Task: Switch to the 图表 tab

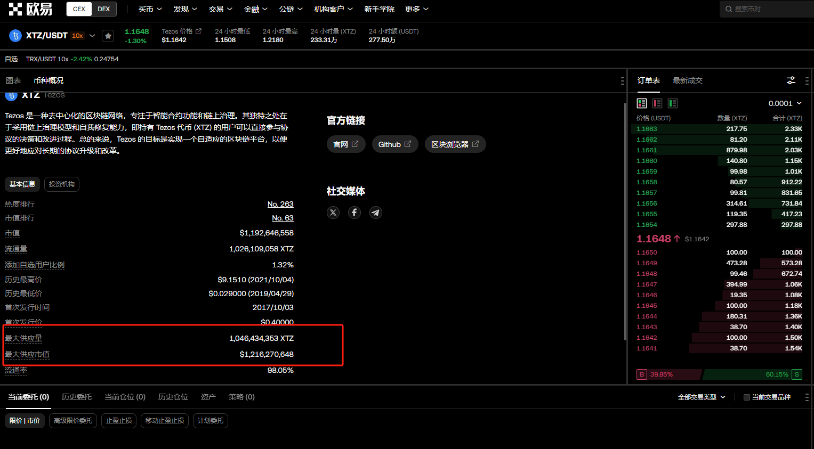Action: coord(13,80)
